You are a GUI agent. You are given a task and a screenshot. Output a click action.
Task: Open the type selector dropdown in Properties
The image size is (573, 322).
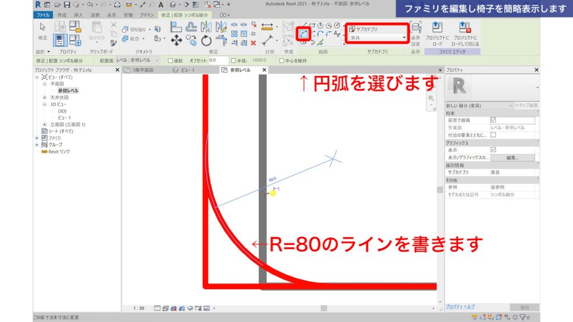coord(512,106)
